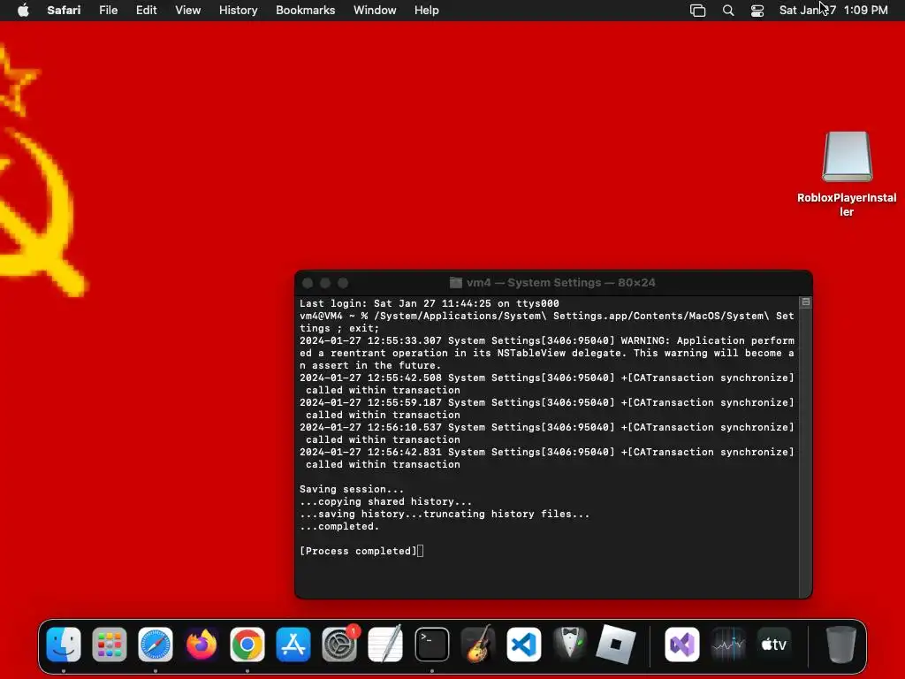Click the "...copying shared history..." line
This screenshot has width=905, height=679.
click(x=385, y=501)
